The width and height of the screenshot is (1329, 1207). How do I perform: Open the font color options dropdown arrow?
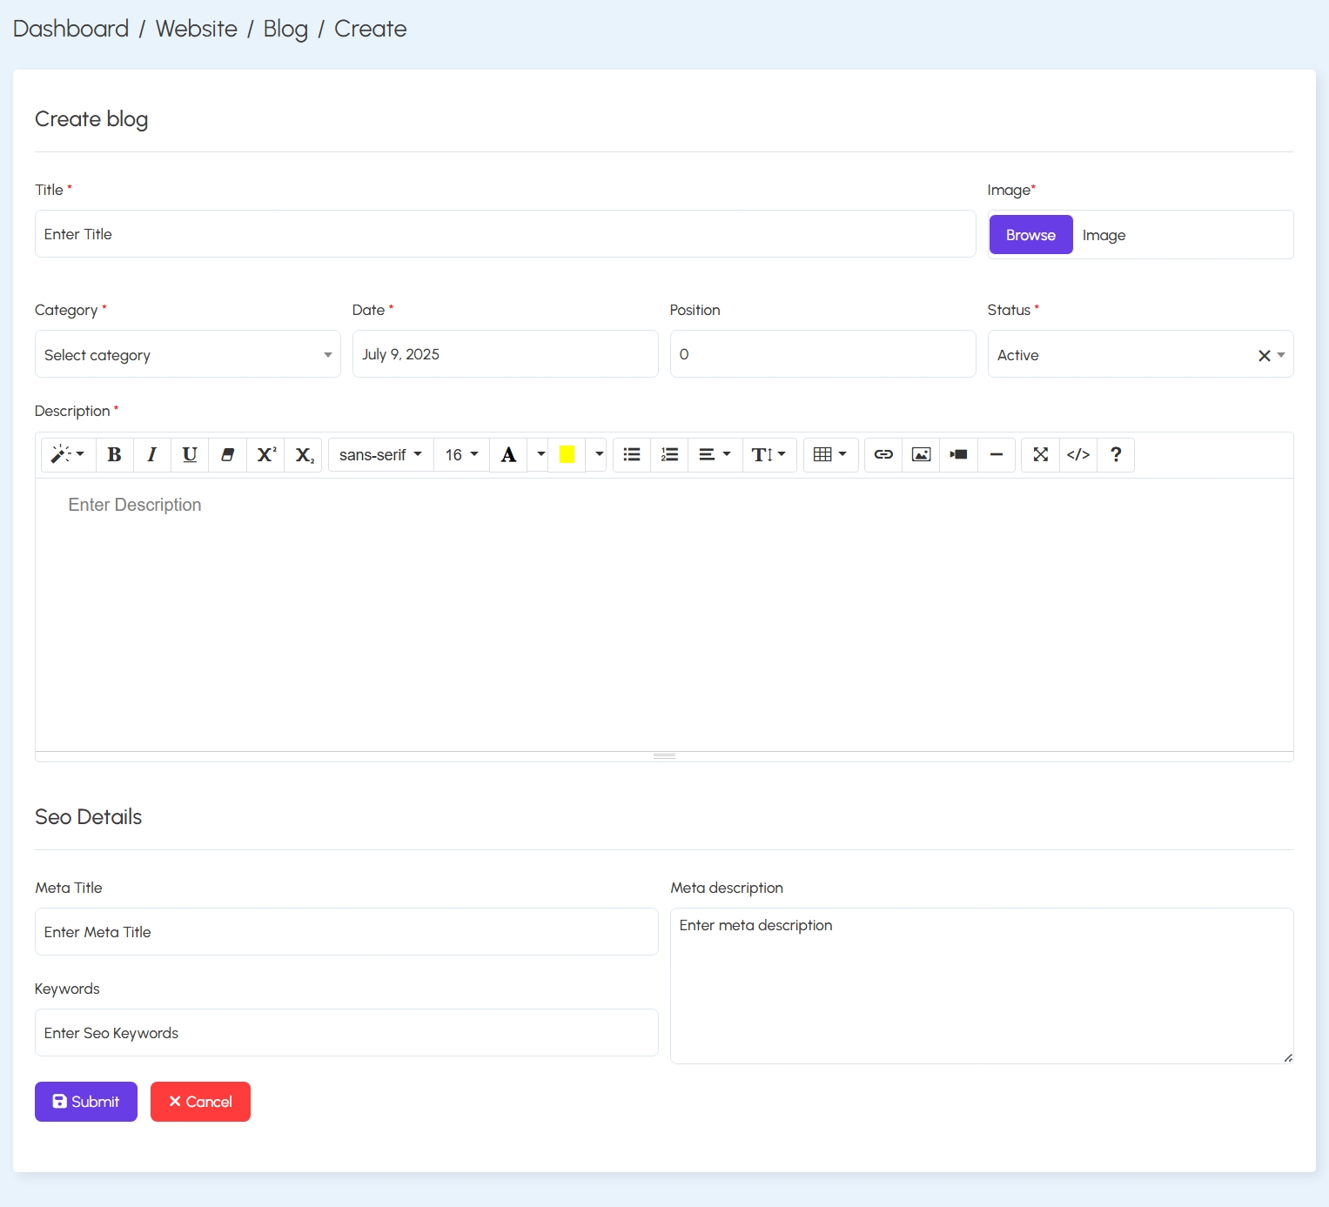pos(540,454)
